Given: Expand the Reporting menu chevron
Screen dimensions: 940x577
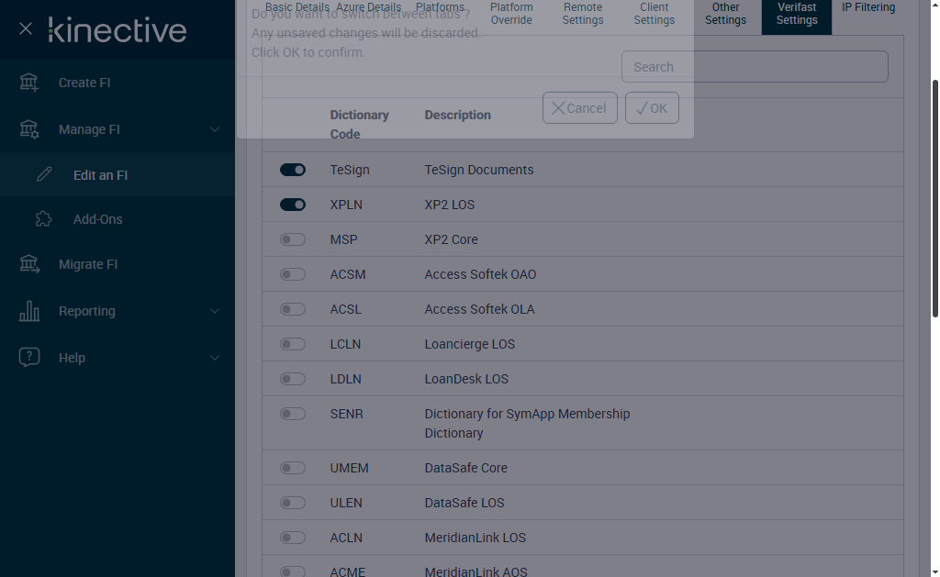Looking at the screenshot, I should [x=214, y=311].
